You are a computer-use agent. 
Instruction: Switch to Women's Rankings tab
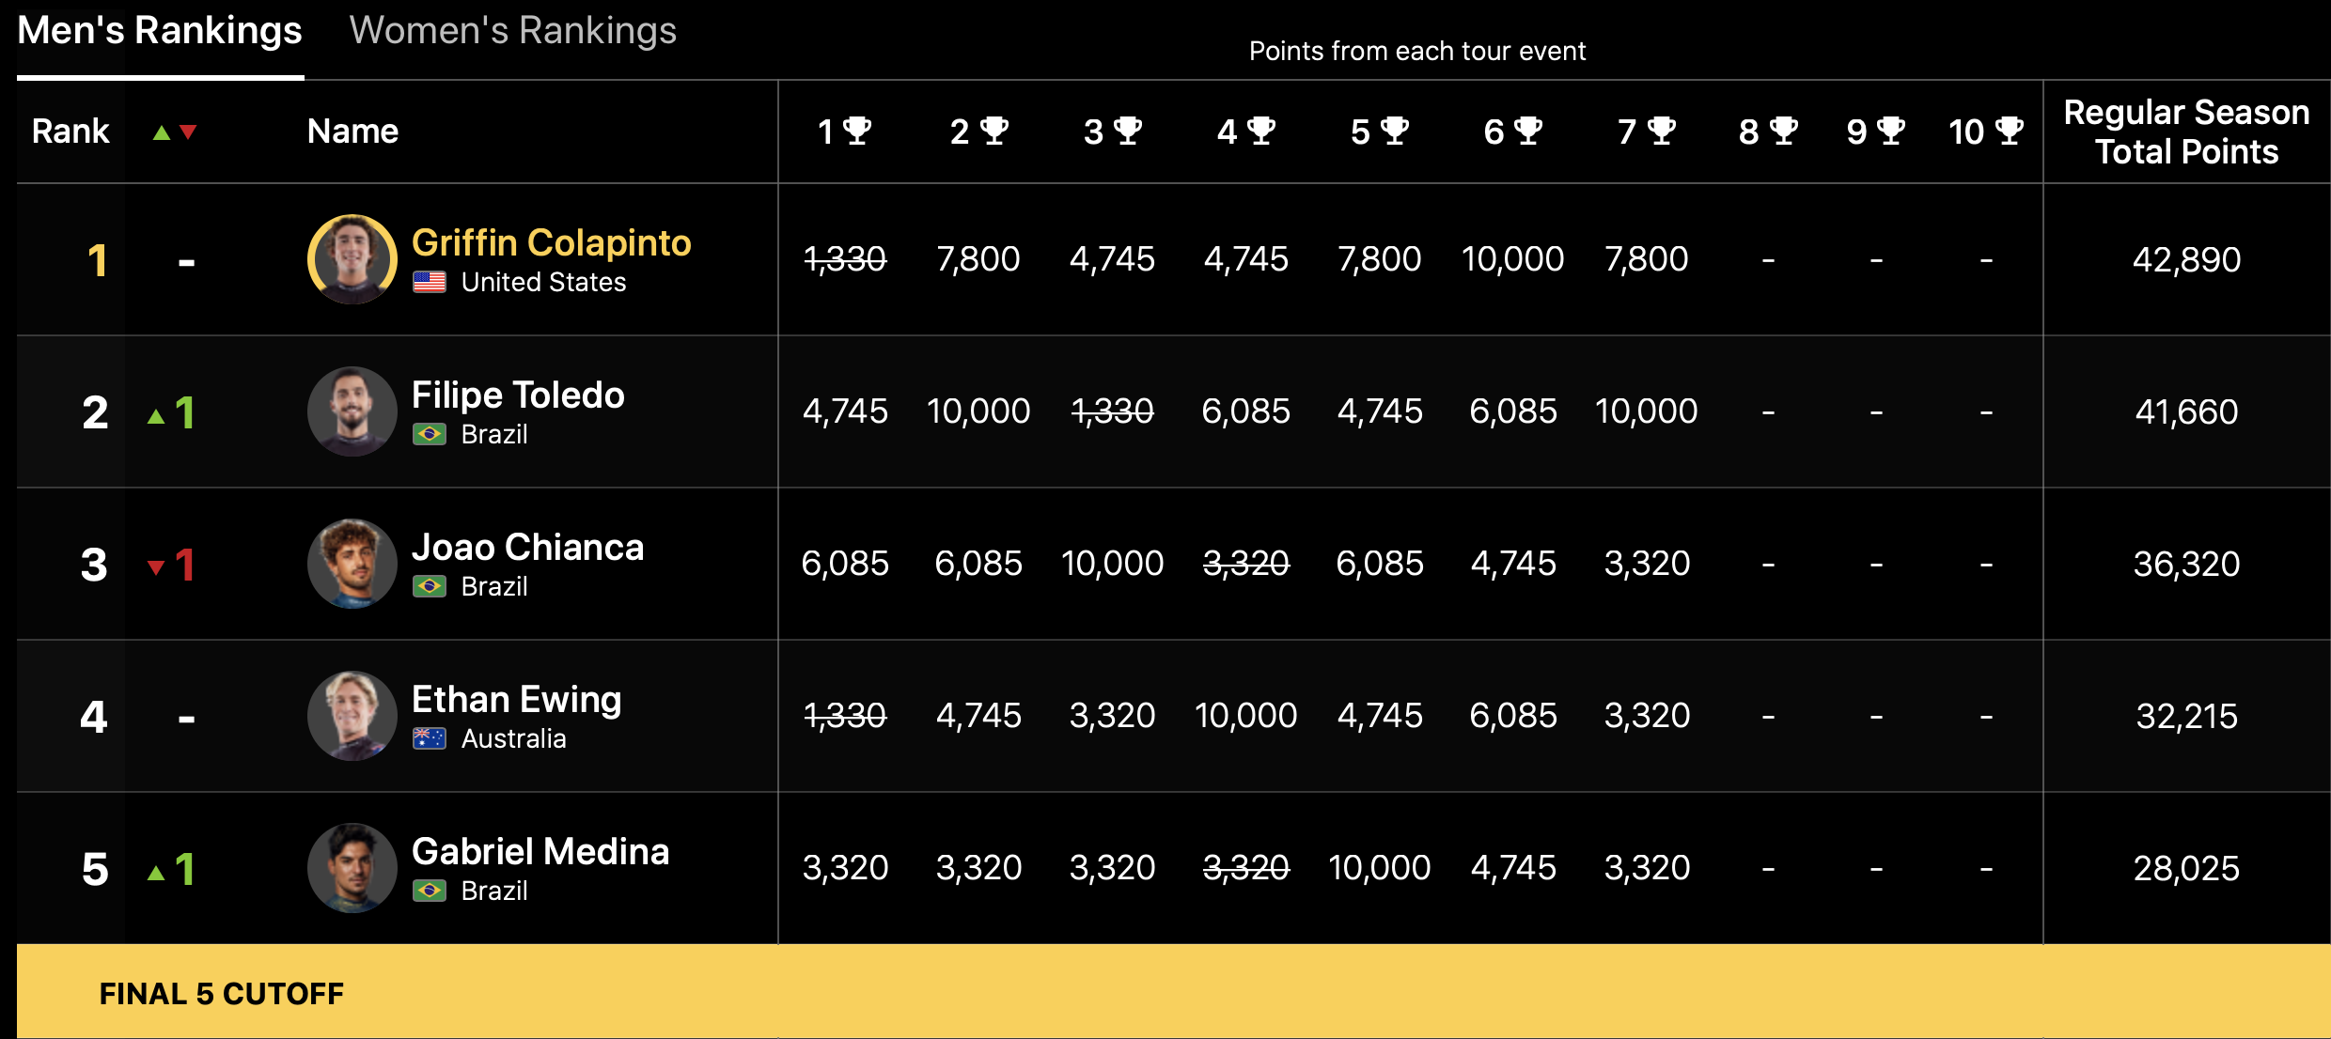(x=512, y=31)
